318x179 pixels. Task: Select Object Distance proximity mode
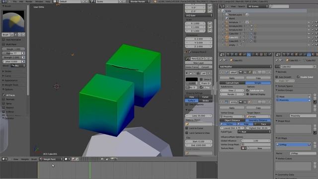pyautogui.click(x=233, y=120)
